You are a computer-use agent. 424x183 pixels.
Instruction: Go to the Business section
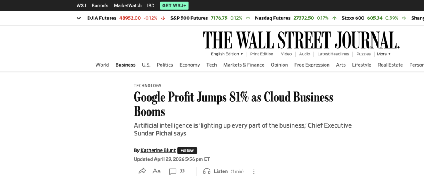pos(125,65)
